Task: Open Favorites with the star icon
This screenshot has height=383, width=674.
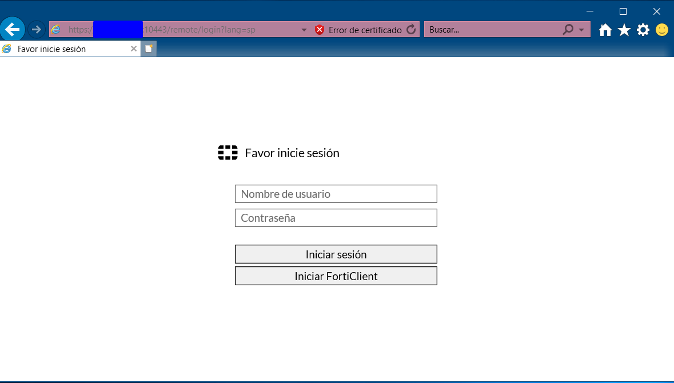Action: (x=624, y=30)
